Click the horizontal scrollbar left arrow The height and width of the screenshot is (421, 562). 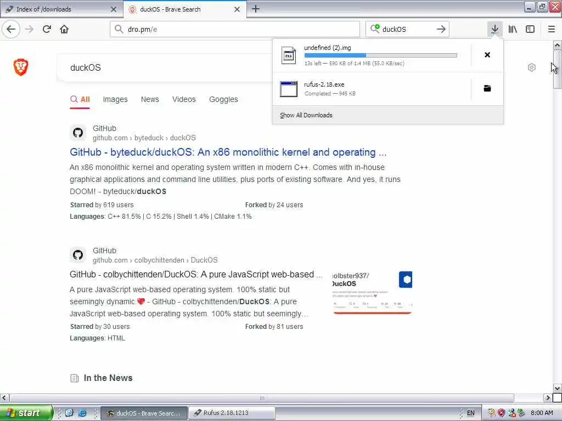coord(4,398)
